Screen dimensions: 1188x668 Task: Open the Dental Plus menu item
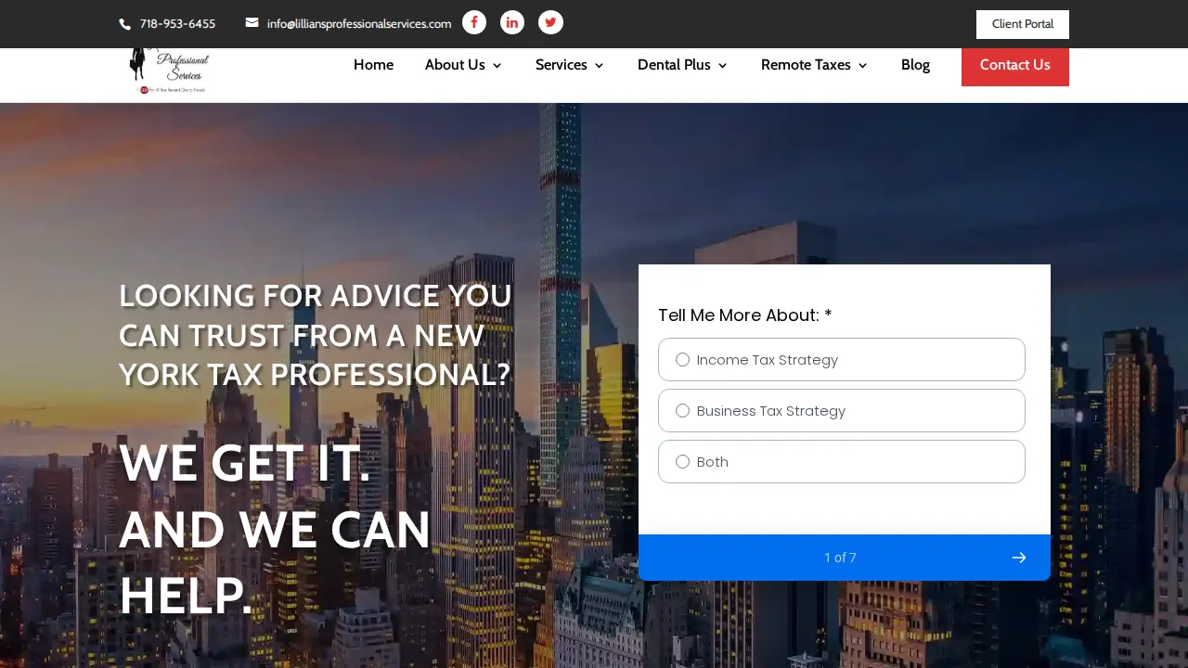(x=674, y=65)
